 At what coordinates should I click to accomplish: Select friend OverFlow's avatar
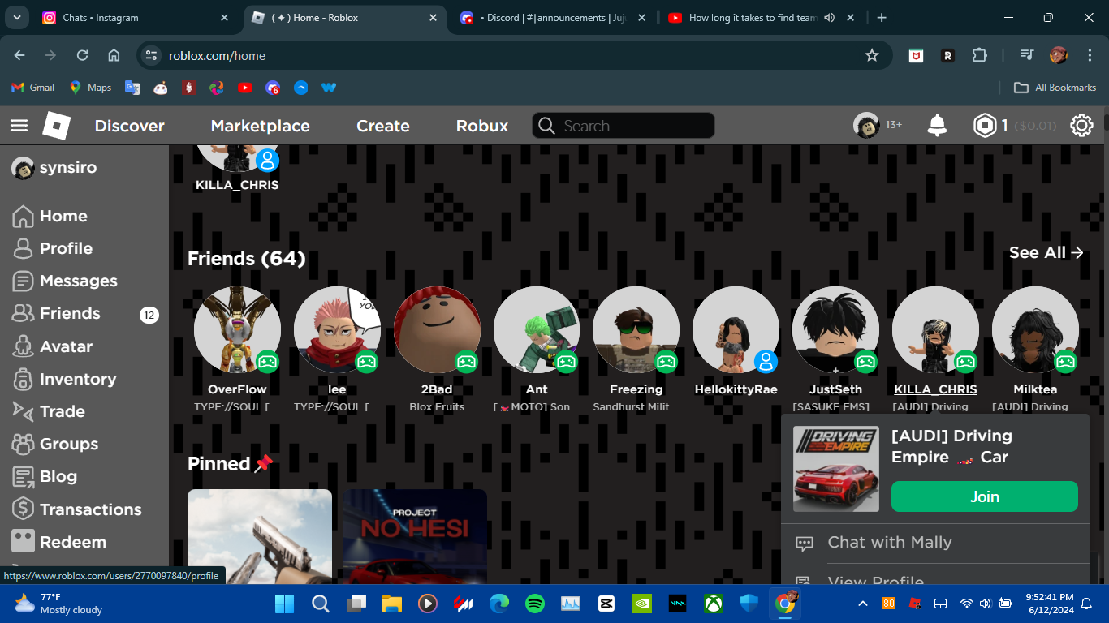pyautogui.click(x=237, y=329)
